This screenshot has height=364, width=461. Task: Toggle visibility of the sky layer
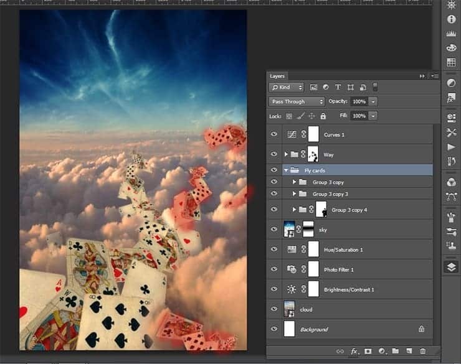[x=274, y=230]
